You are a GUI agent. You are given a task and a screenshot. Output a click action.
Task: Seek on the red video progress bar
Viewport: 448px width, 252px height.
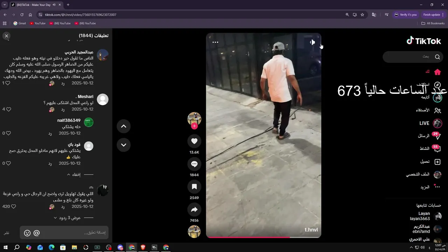[264, 237]
